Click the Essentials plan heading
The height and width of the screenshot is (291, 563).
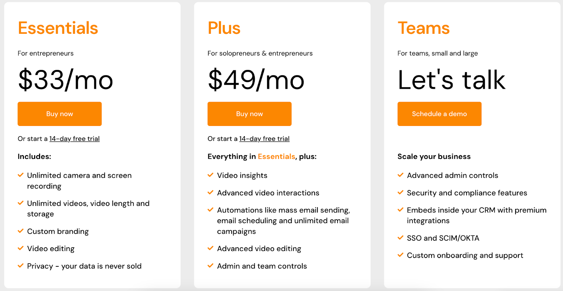[58, 28]
